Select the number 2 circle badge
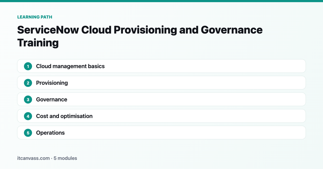The width and height of the screenshot is (323, 169). pos(28,83)
